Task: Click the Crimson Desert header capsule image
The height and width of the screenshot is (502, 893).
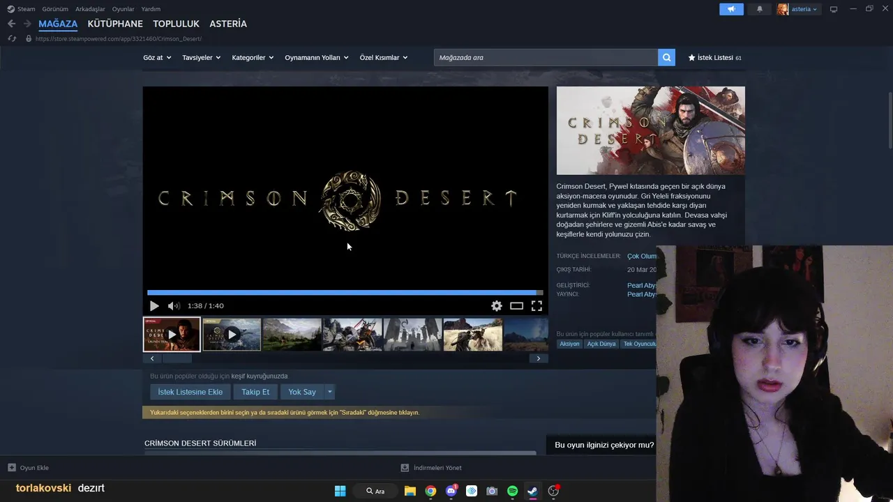Action: (x=650, y=130)
